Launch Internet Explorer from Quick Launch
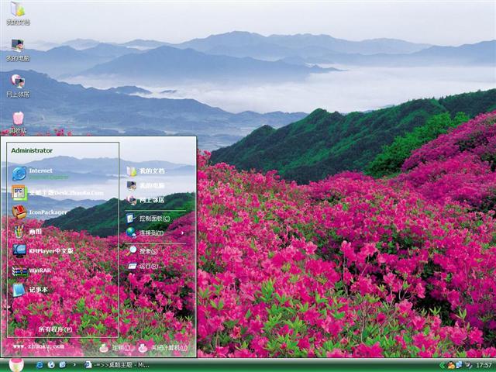This screenshot has height=372, width=496. (x=40, y=365)
